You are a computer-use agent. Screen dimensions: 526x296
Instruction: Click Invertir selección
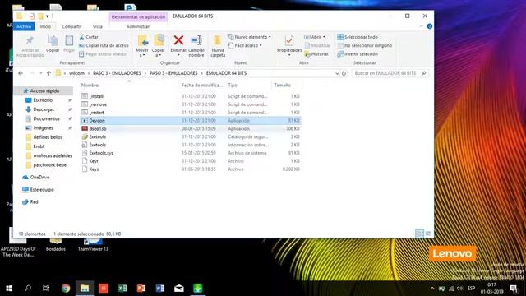[x=358, y=54]
